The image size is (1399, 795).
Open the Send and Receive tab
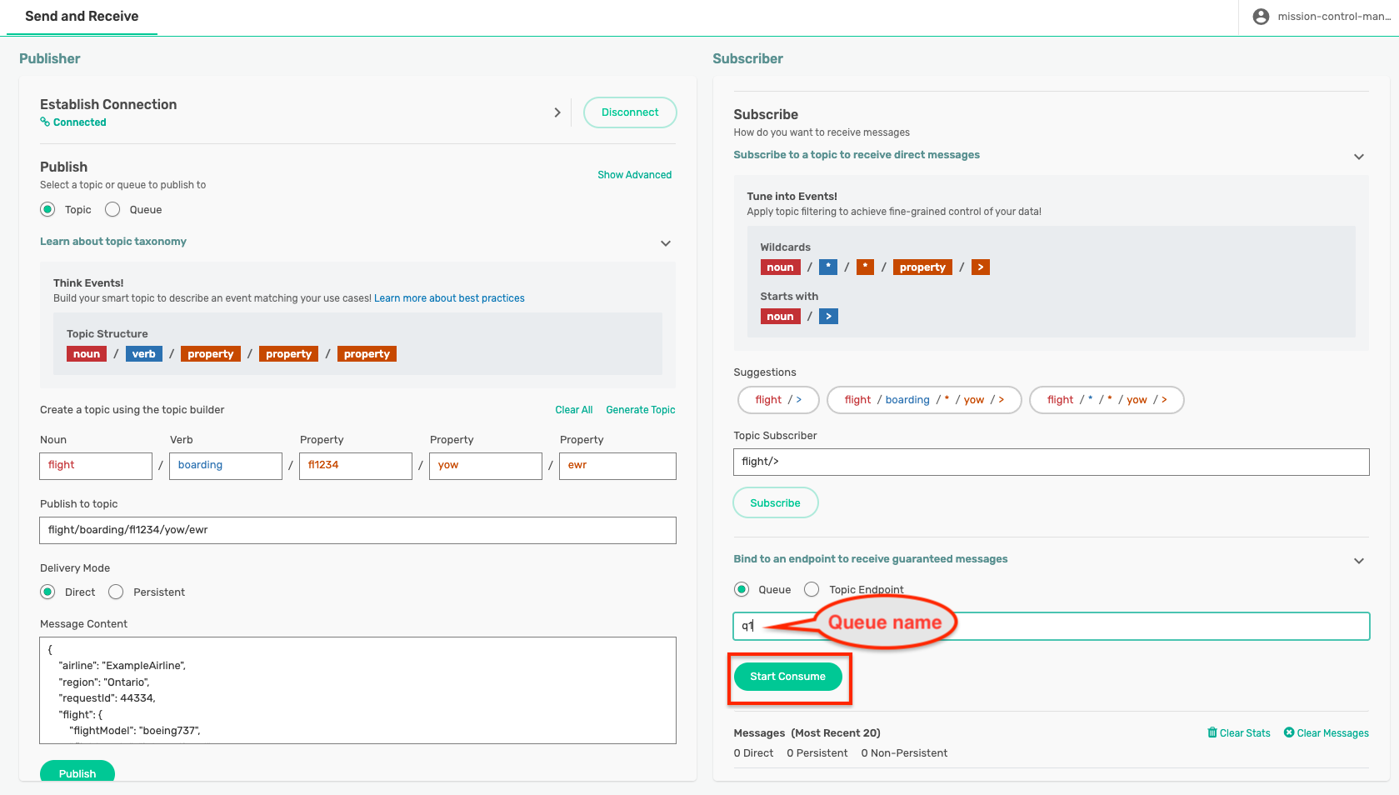click(x=82, y=17)
